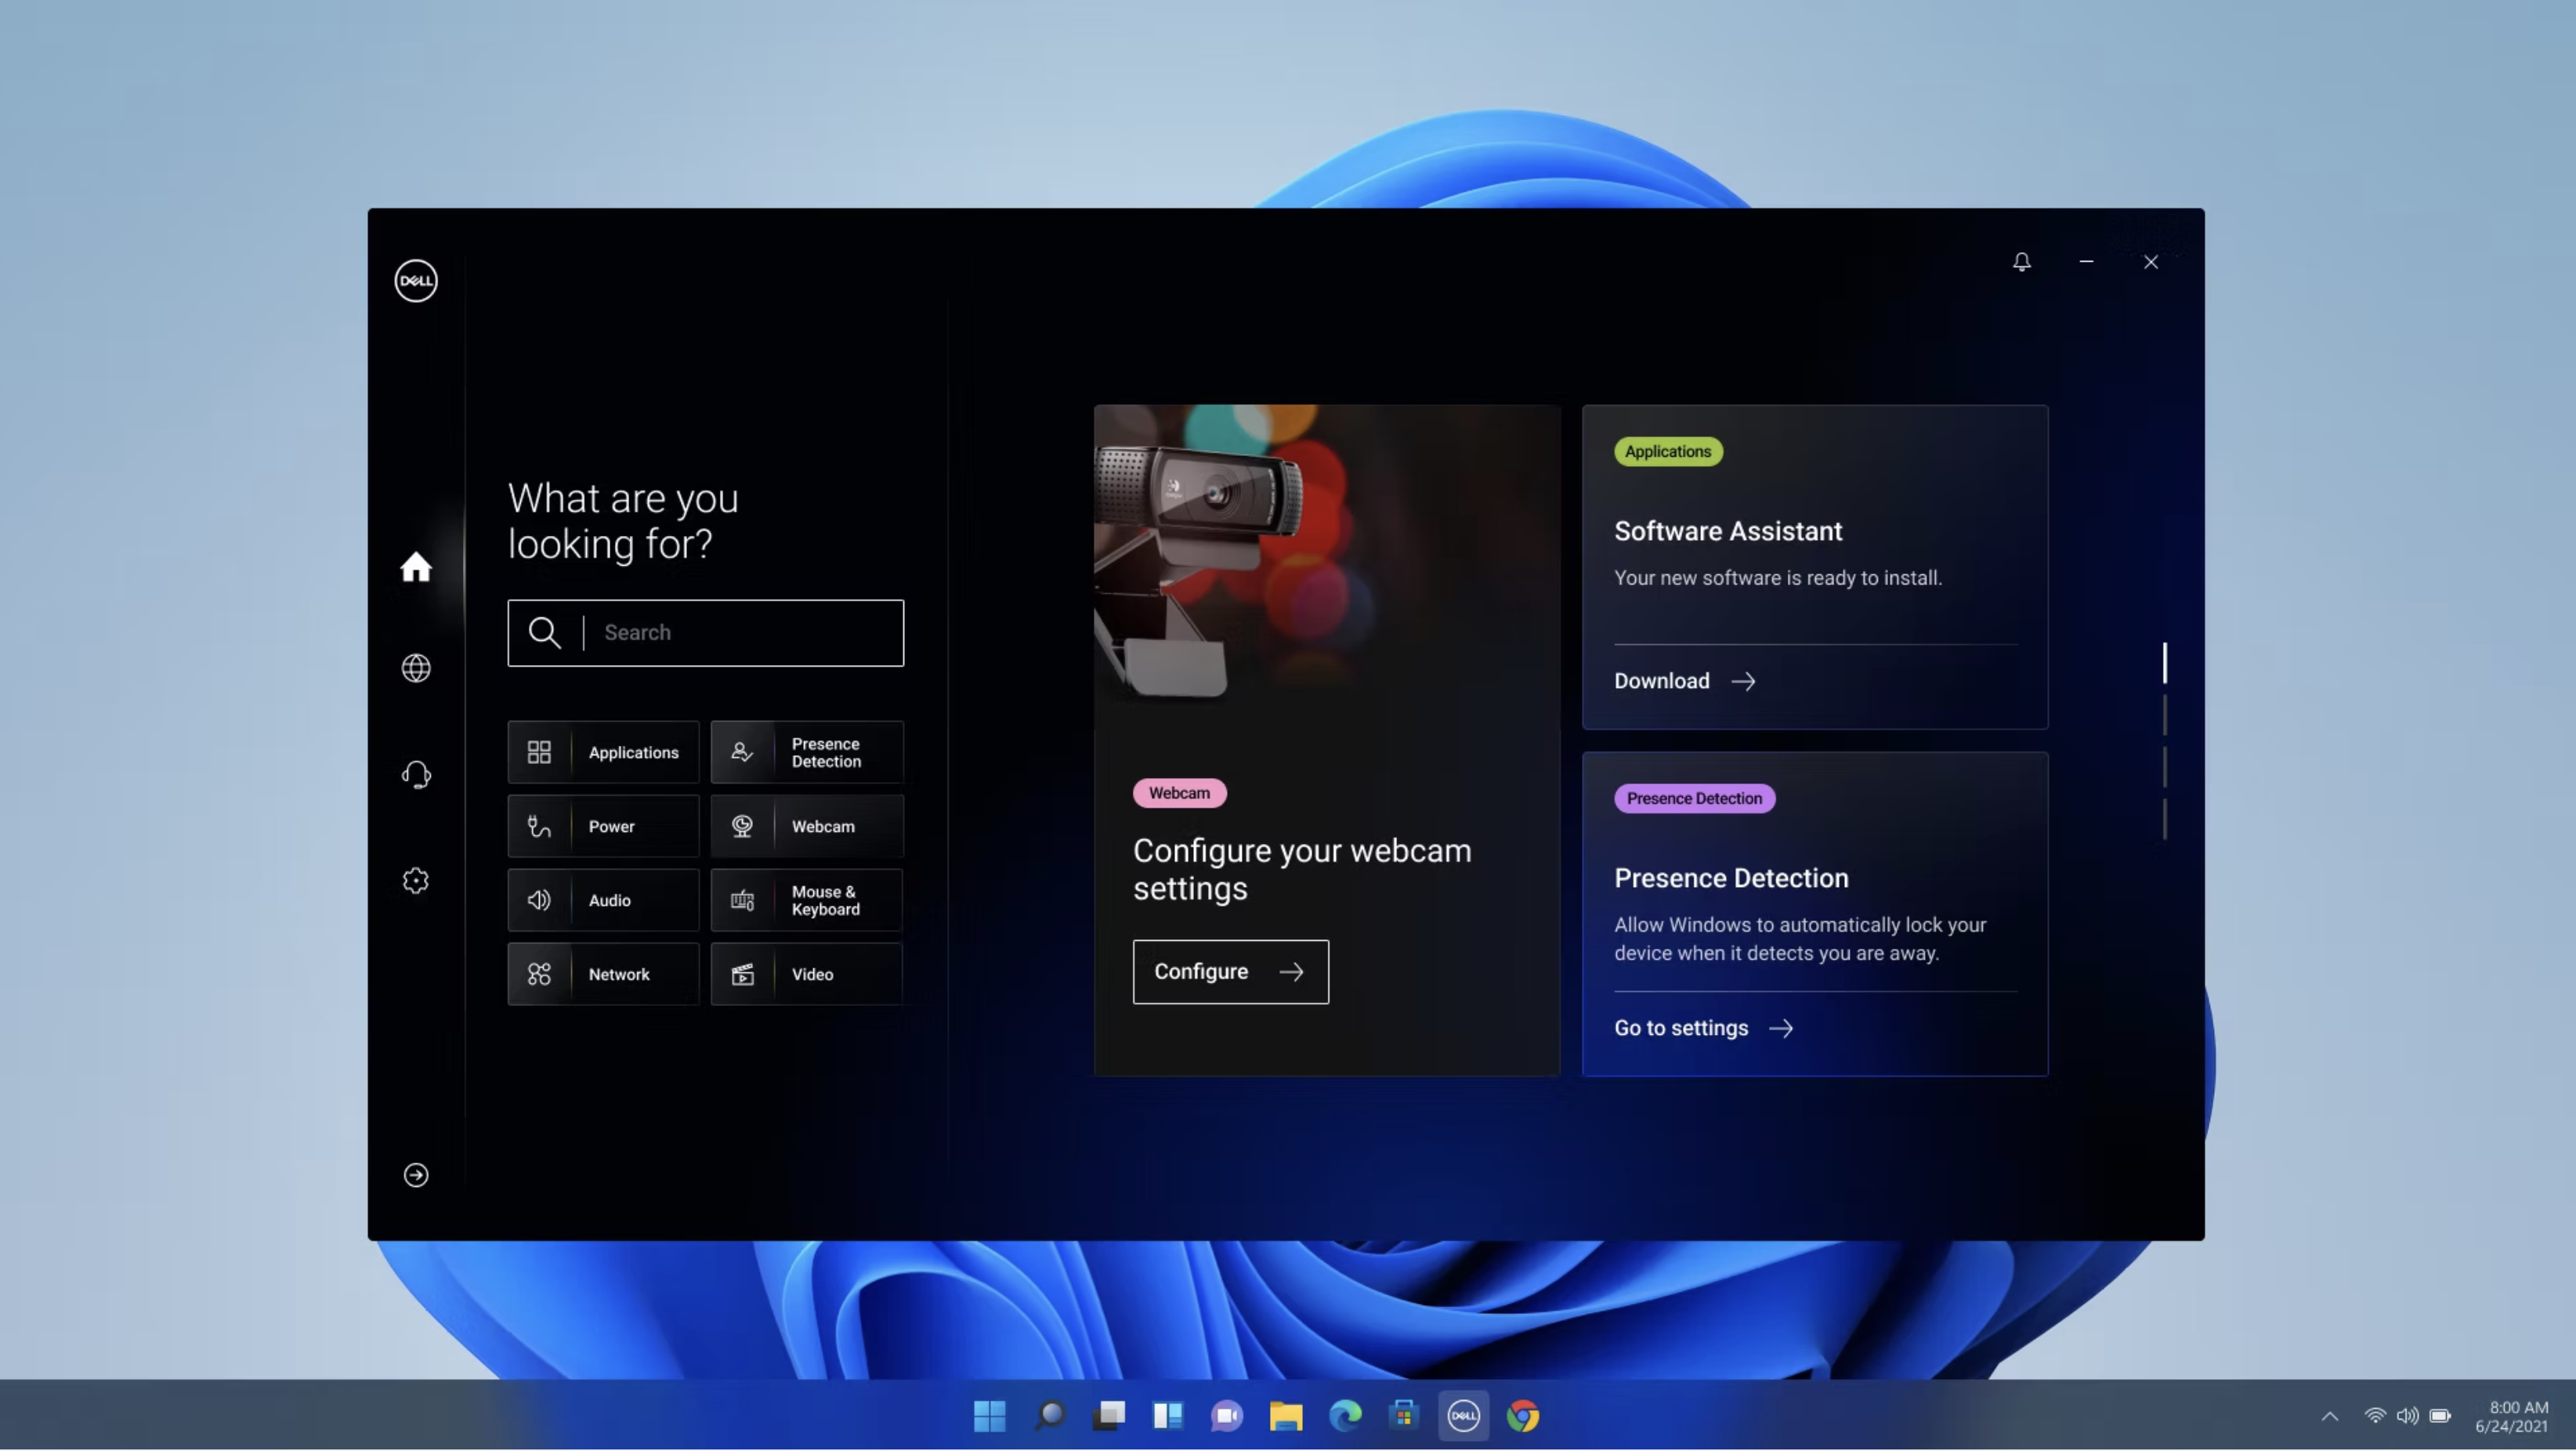Open the Presence Detection category tile
The width and height of the screenshot is (2576, 1451).
pos(807,752)
